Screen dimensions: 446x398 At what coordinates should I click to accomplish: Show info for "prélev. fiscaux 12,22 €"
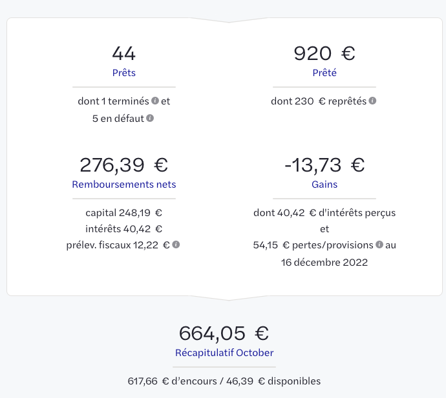[176, 245]
